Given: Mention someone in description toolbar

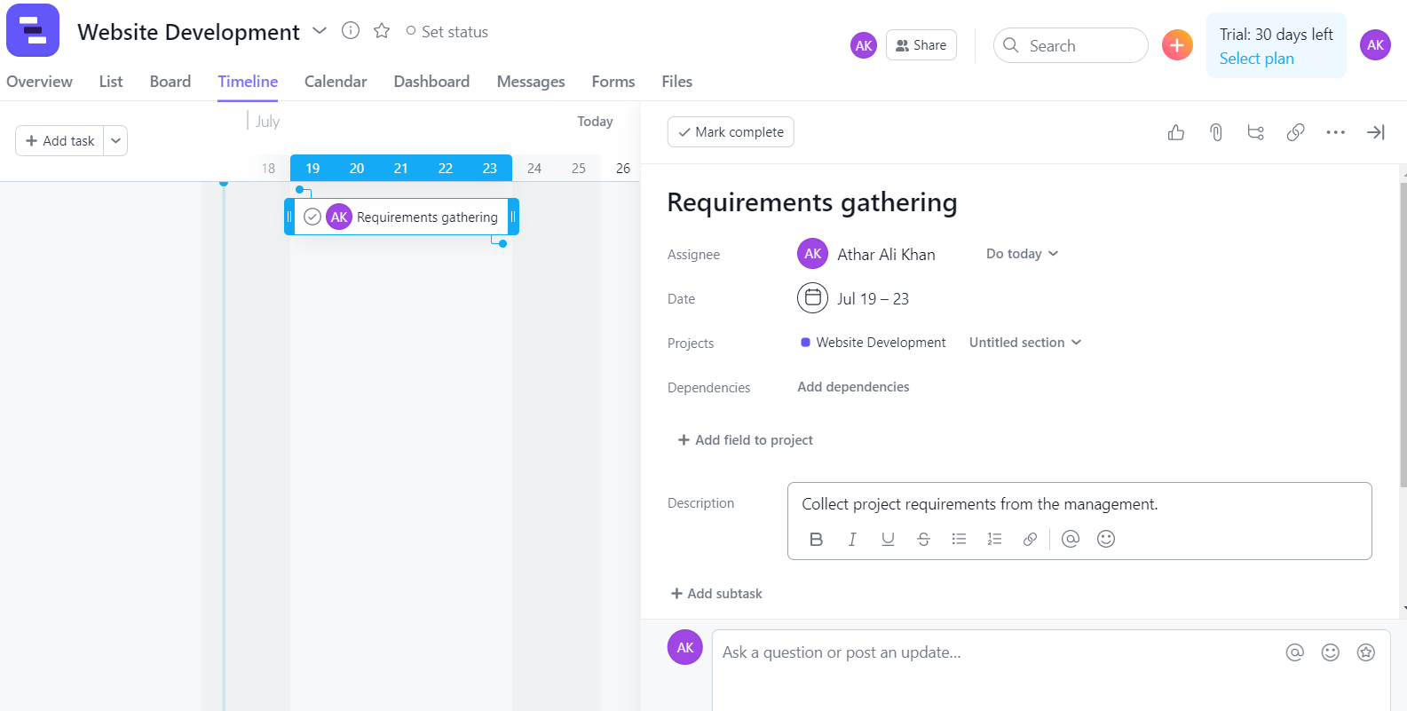Looking at the screenshot, I should 1071,539.
